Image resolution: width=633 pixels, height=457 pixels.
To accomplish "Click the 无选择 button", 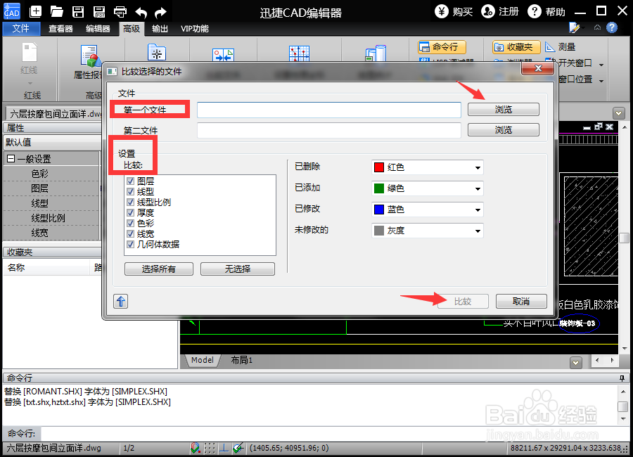I will pyautogui.click(x=238, y=269).
